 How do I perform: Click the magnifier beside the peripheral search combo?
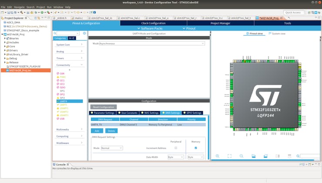click(x=55, y=33)
